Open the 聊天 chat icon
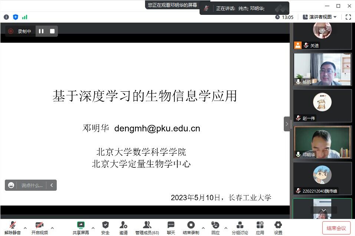This screenshot has width=355, height=236. (x=171, y=225)
